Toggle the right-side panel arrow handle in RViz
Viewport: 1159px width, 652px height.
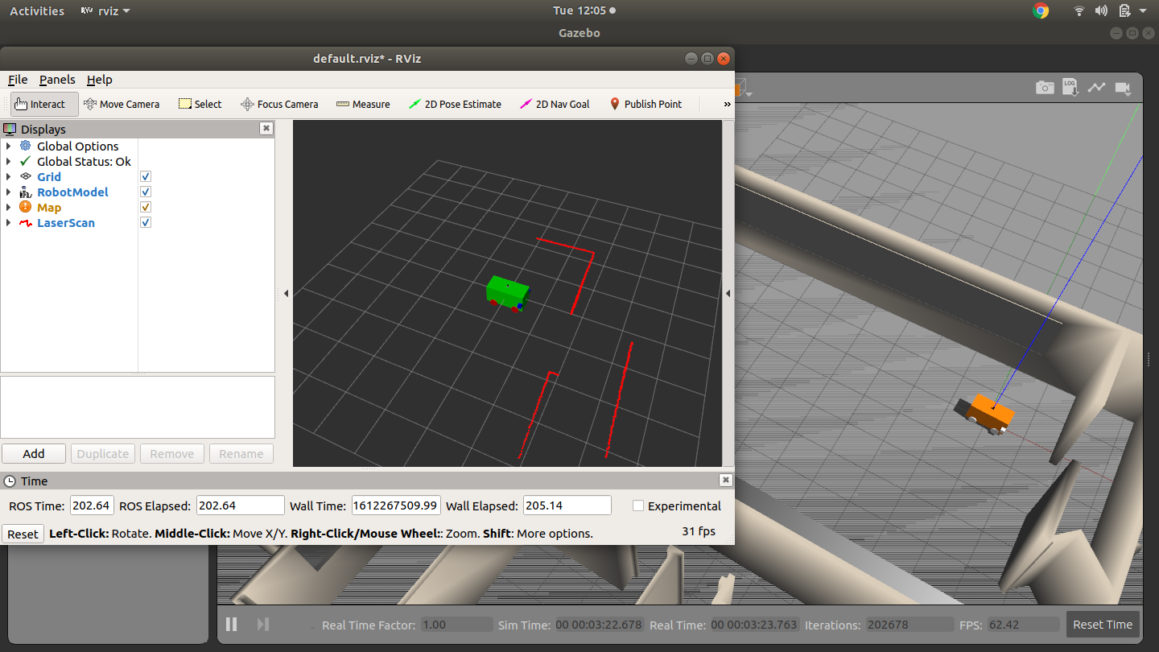pyautogui.click(x=728, y=294)
